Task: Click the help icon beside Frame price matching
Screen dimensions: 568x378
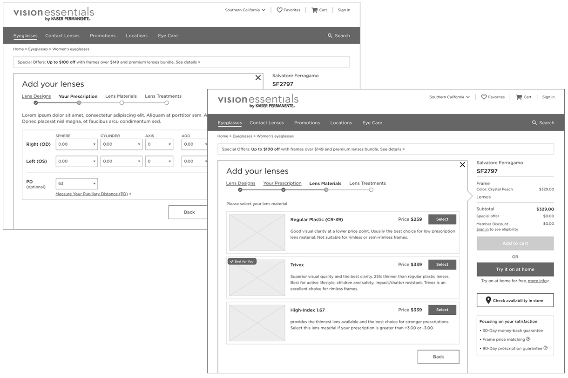Action: point(528,339)
